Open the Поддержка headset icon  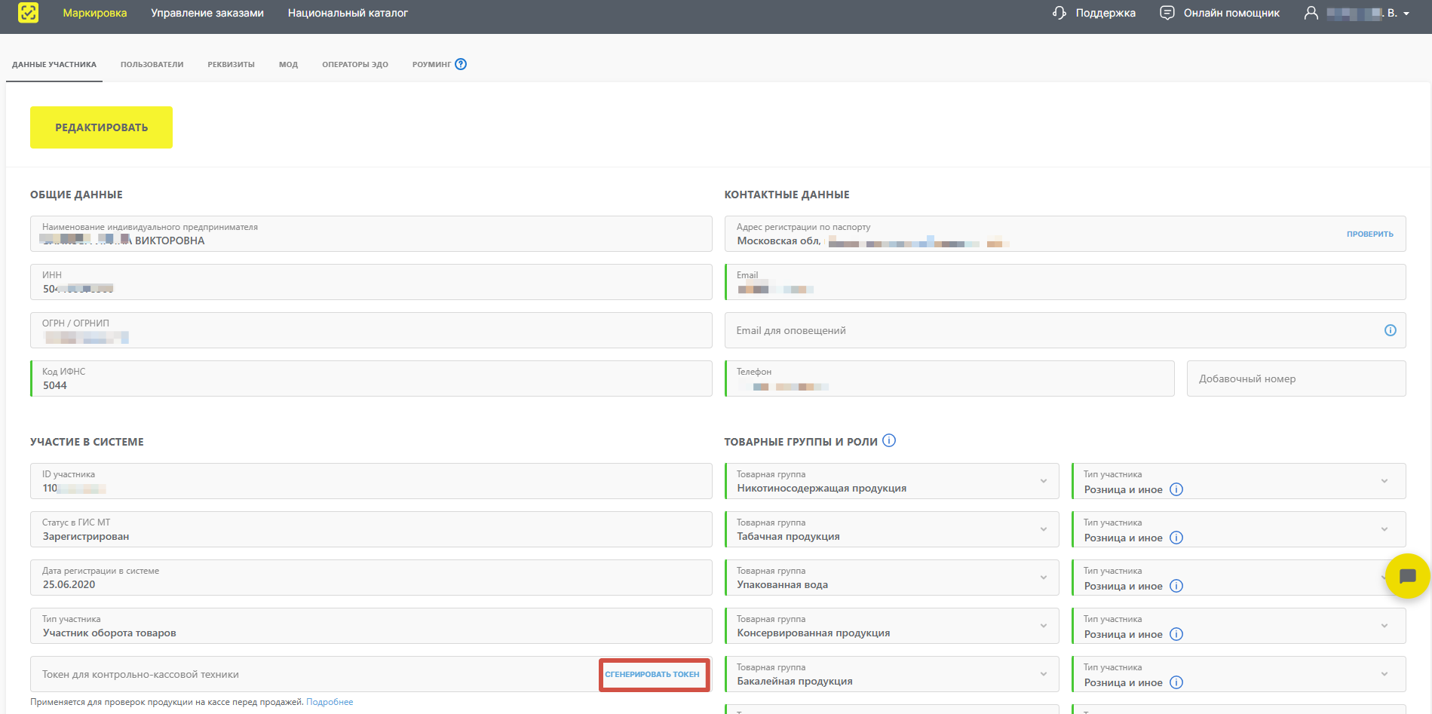pyautogui.click(x=1059, y=13)
